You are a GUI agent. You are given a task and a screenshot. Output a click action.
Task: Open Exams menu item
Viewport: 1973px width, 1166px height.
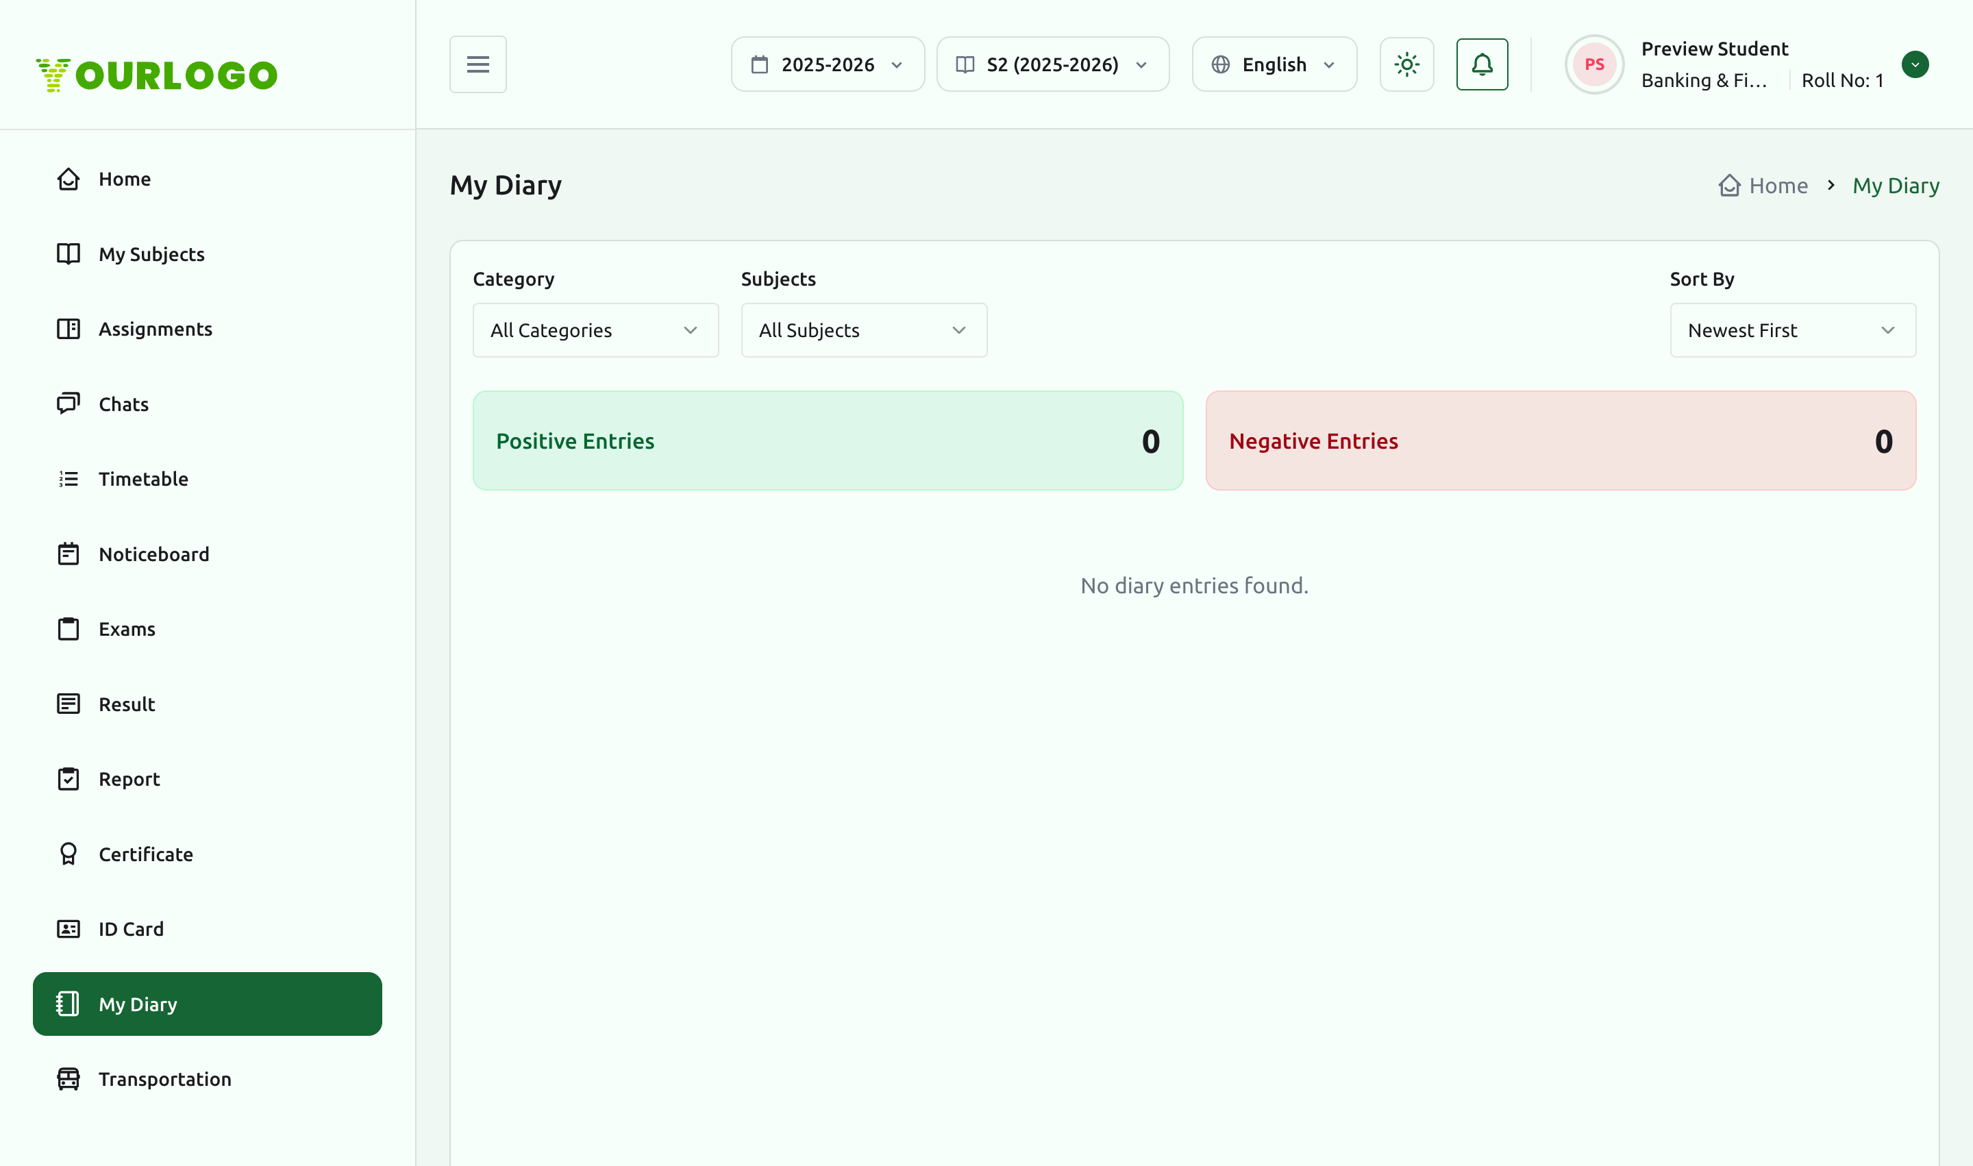click(208, 629)
